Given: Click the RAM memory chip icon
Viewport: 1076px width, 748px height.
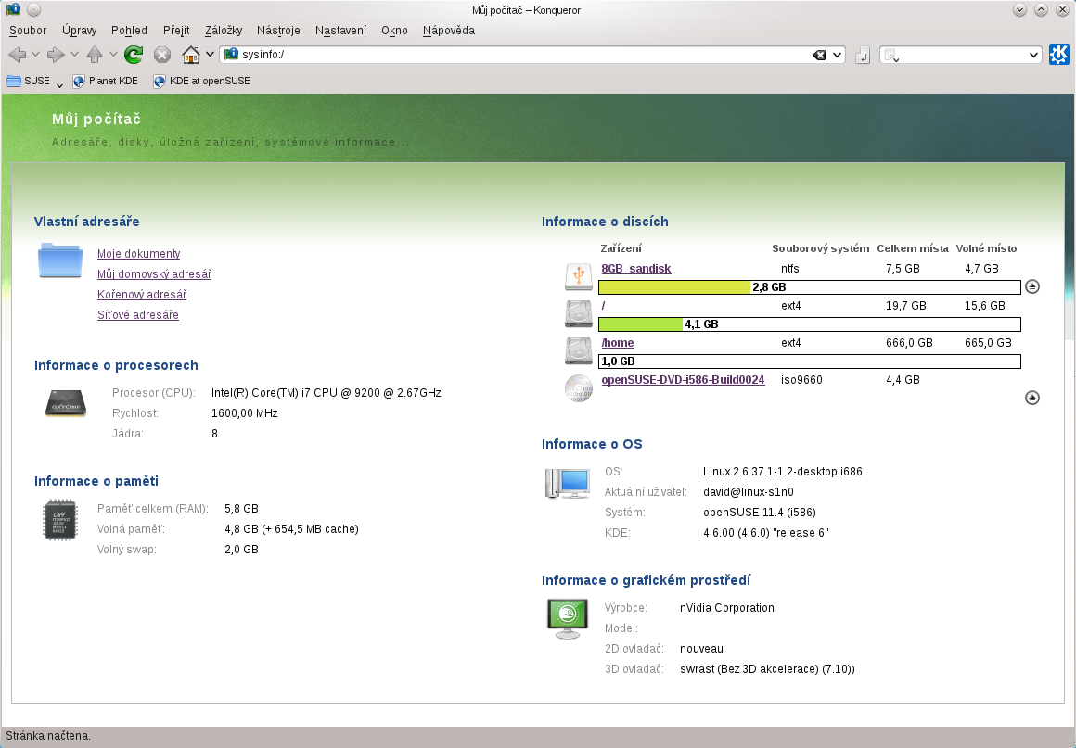Looking at the screenshot, I should (60, 520).
